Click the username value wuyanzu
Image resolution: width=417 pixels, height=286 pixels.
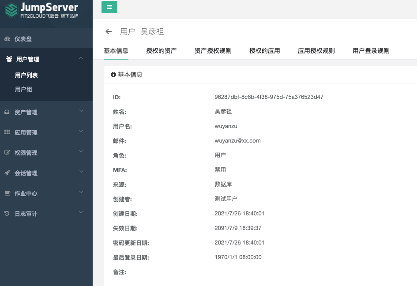pos(226,126)
